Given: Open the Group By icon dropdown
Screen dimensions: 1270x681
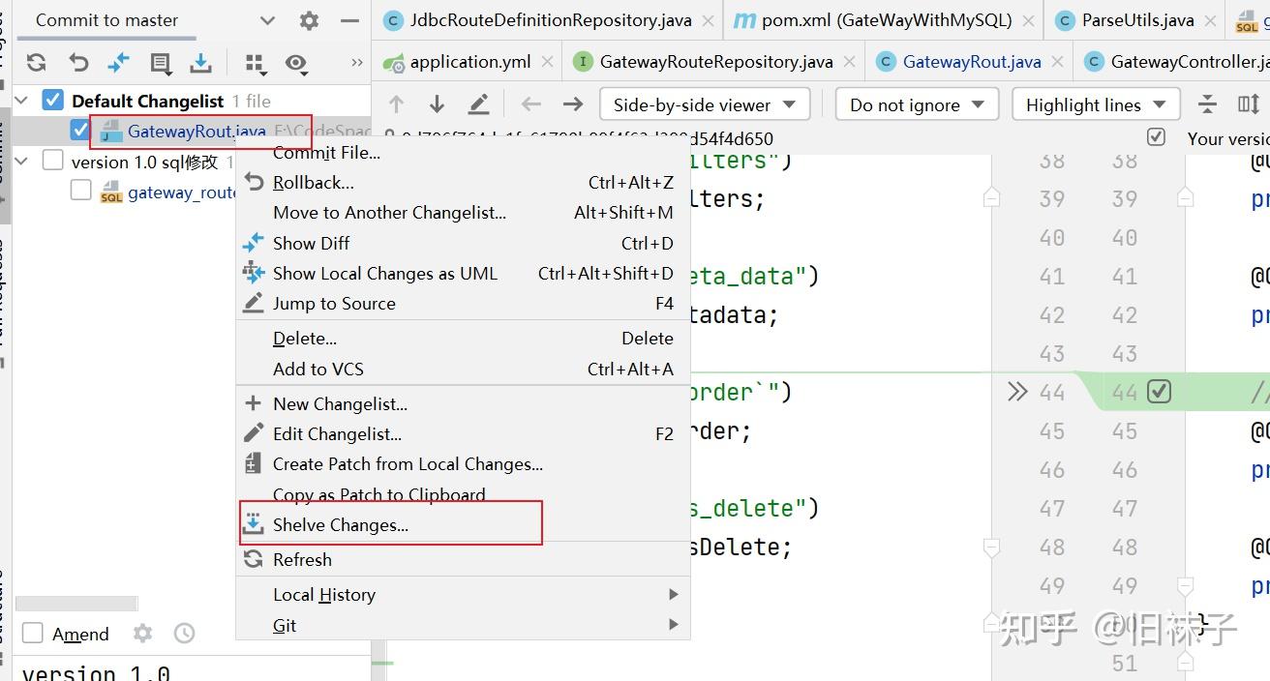Looking at the screenshot, I should (x=255, y=63).
